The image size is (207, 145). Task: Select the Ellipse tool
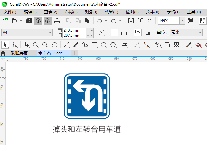[x=104, y=45]
